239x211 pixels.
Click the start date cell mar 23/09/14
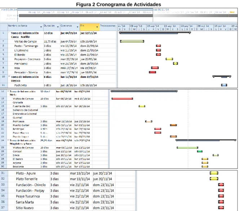[69, 59]
